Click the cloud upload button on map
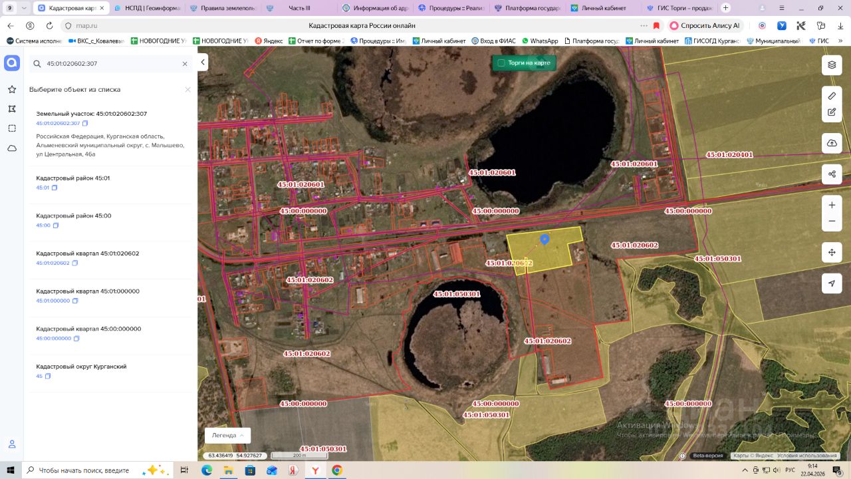The image size is (851, 479). (832, 143)
